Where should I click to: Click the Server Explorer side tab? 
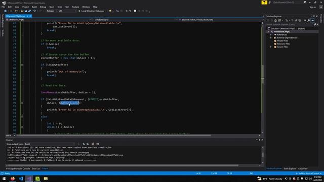3,21
